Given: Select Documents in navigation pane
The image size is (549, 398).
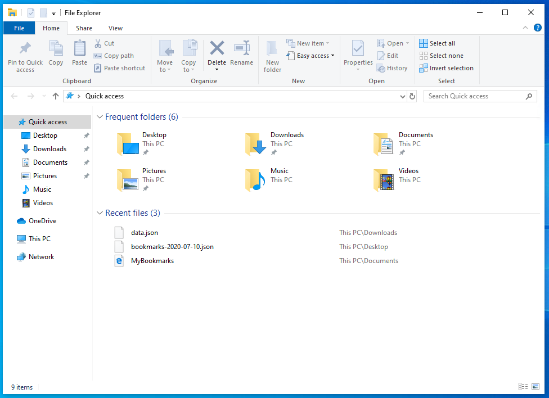Looking at the screenshot, I should (47, 162).
